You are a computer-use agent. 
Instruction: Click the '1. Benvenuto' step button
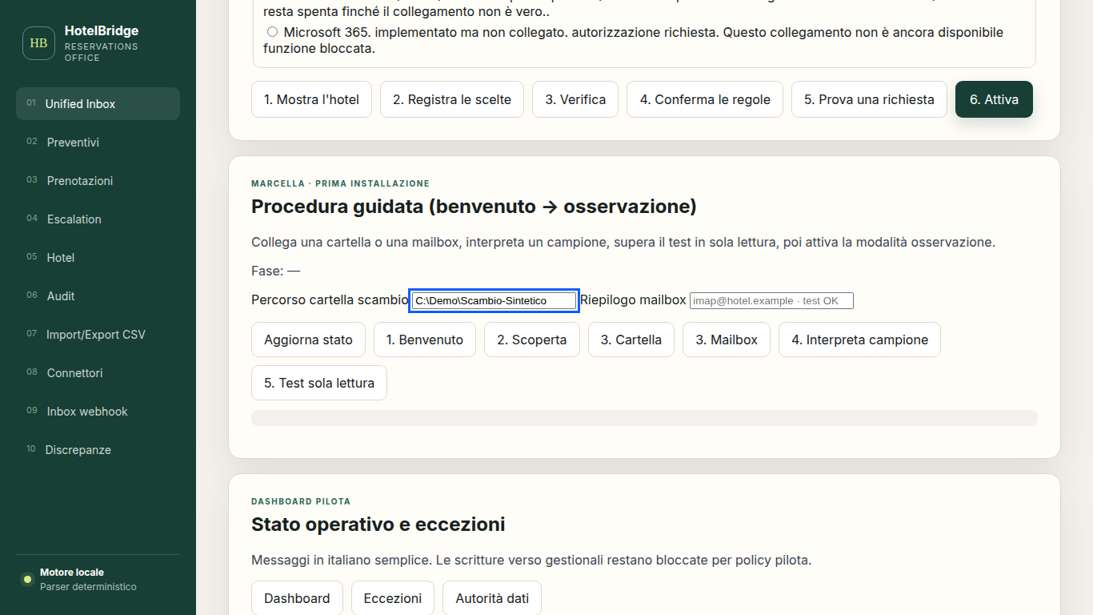425,340
